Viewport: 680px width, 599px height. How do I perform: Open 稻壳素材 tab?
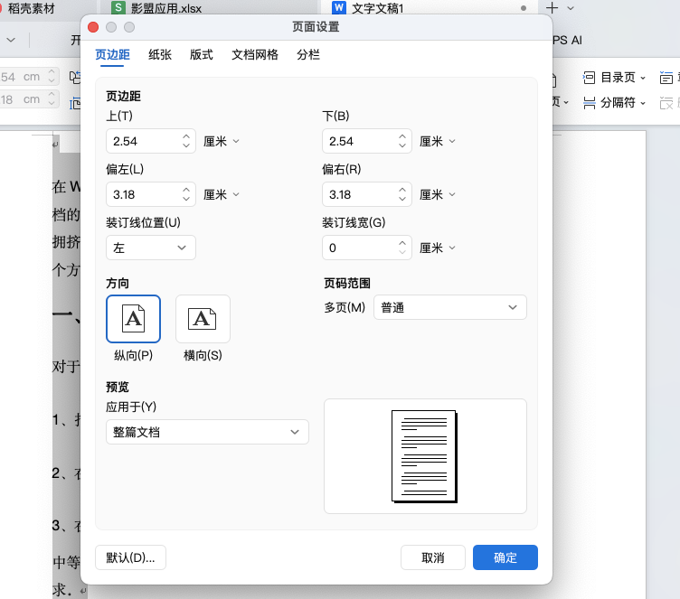[x=32, y=8]
